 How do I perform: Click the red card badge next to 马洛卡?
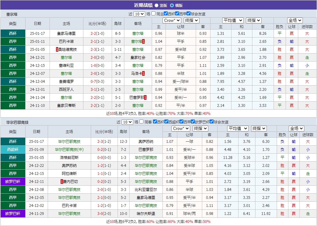[144, 73]
